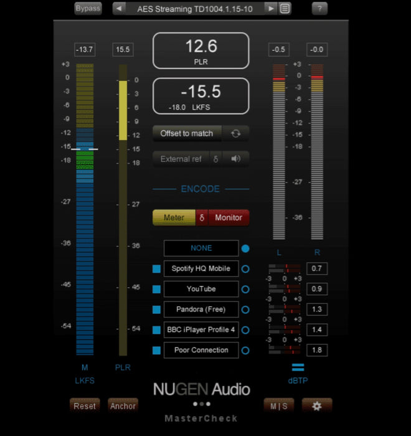Open the preset list menu icon
The height and width of the screenshot is (436, 411).
285,9
